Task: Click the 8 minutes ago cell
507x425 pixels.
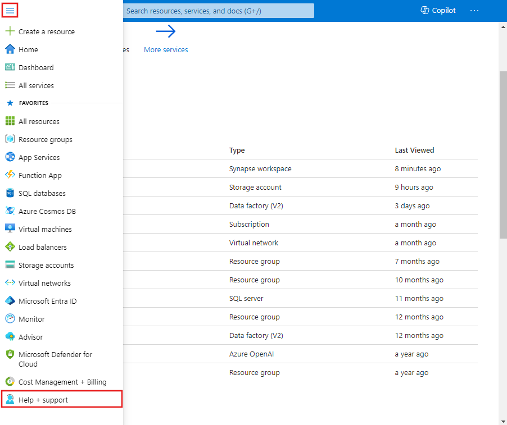Action: pos(418,168)
